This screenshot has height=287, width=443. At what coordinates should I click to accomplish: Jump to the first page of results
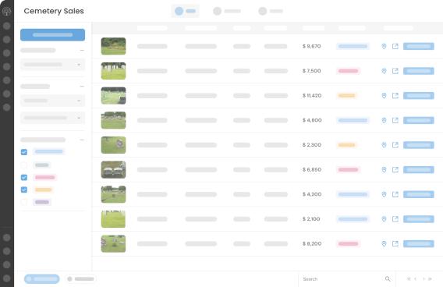pos(409,278)
